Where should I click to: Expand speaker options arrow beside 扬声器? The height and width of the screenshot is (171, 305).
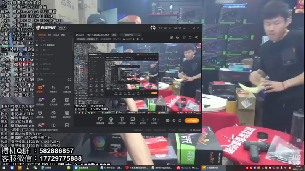(158, 120)
